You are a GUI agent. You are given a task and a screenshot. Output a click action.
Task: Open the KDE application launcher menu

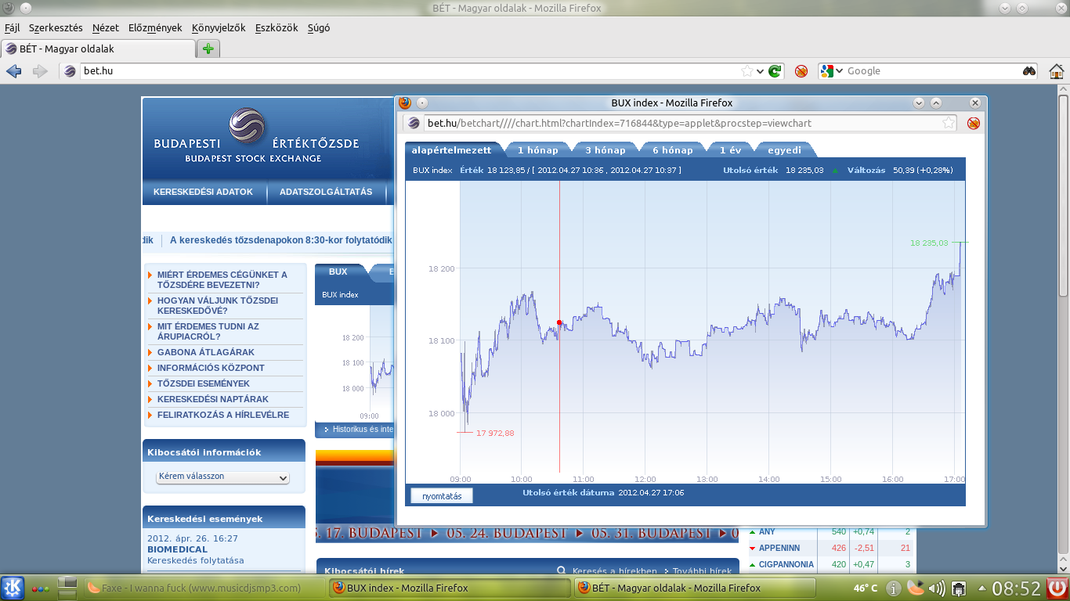click(13, 588)
